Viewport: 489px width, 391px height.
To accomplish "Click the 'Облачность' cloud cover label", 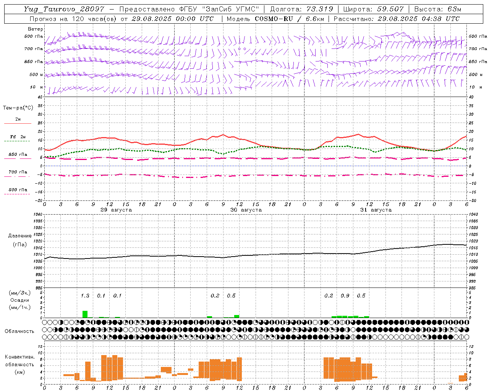I will [x=19, y=331].
